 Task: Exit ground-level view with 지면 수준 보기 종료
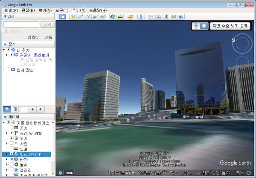coord(230,26)
